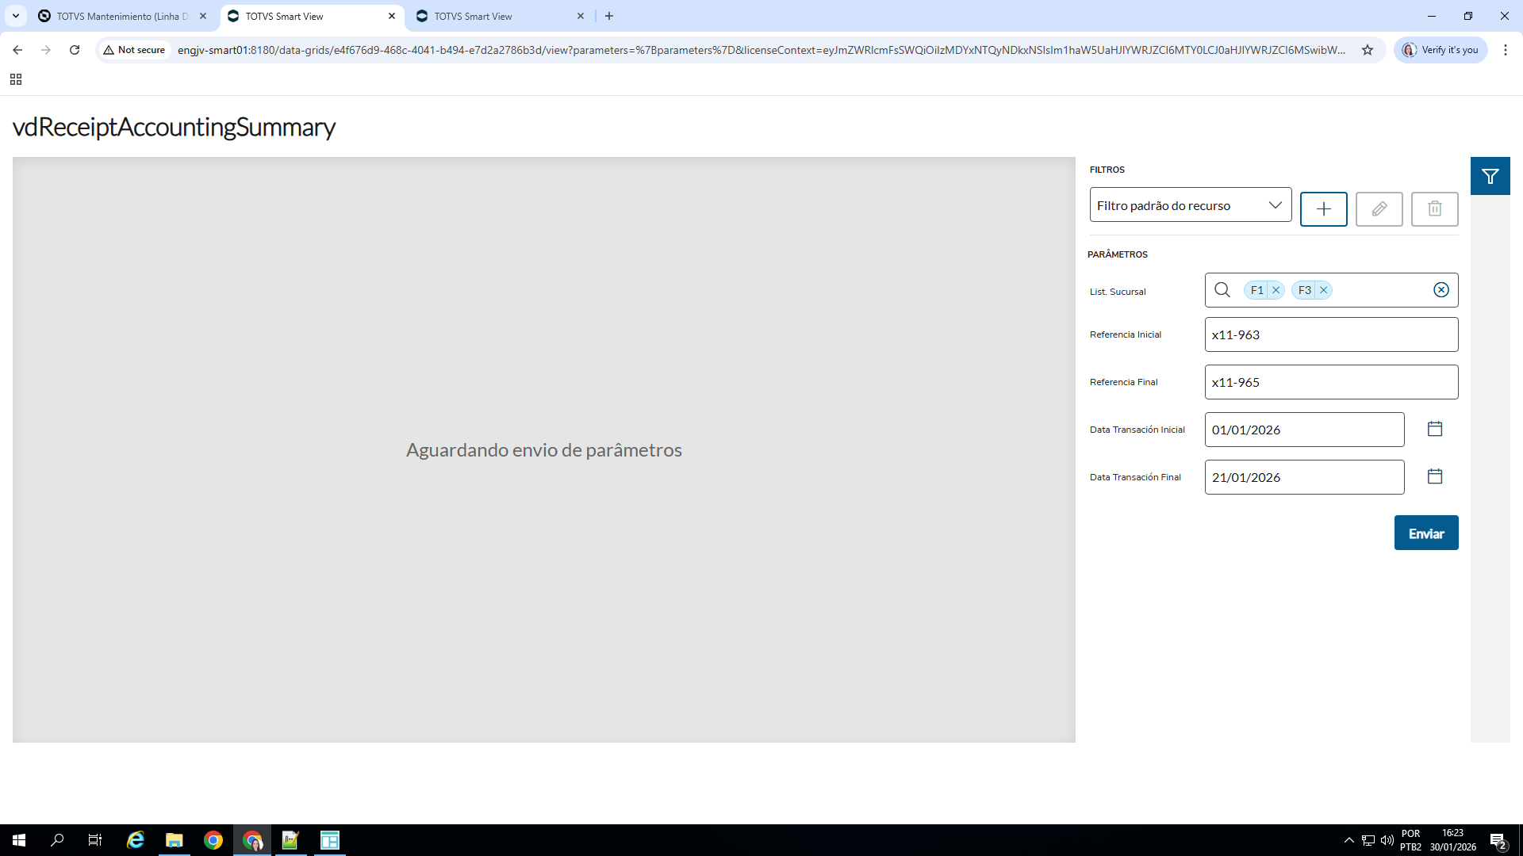Click the search icon in List. Sucursal

pyautogui.click(x=1222, y=290)
